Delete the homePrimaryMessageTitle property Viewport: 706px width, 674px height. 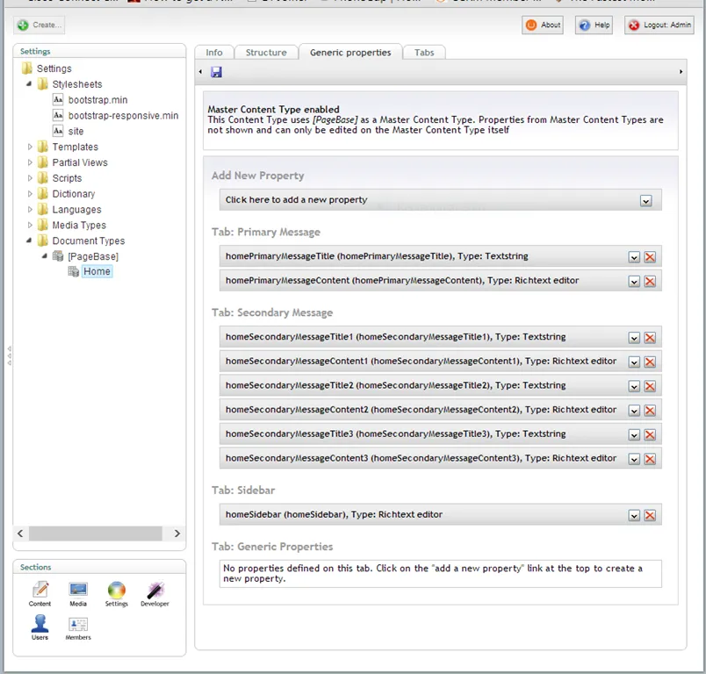pyautogui.click(x=650, y=257)
